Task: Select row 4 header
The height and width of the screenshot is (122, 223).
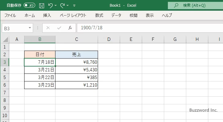Action: [x=5, y=70]
